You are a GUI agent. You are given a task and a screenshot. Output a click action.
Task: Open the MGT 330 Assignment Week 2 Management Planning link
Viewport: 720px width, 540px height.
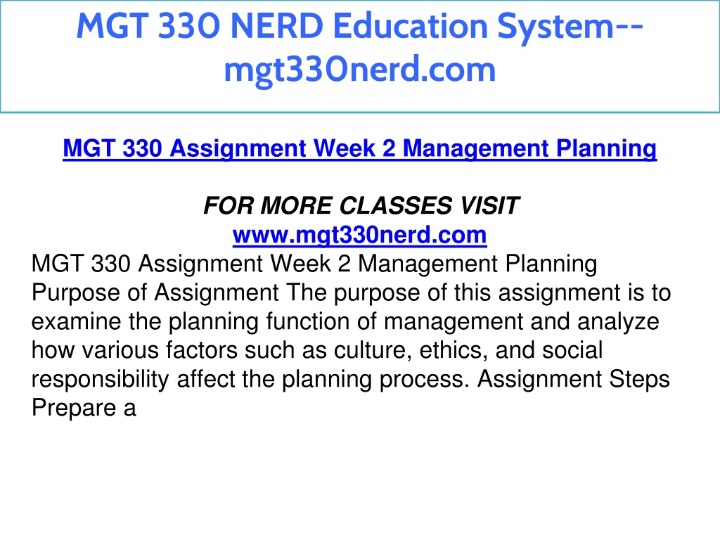tap(359, 149)
